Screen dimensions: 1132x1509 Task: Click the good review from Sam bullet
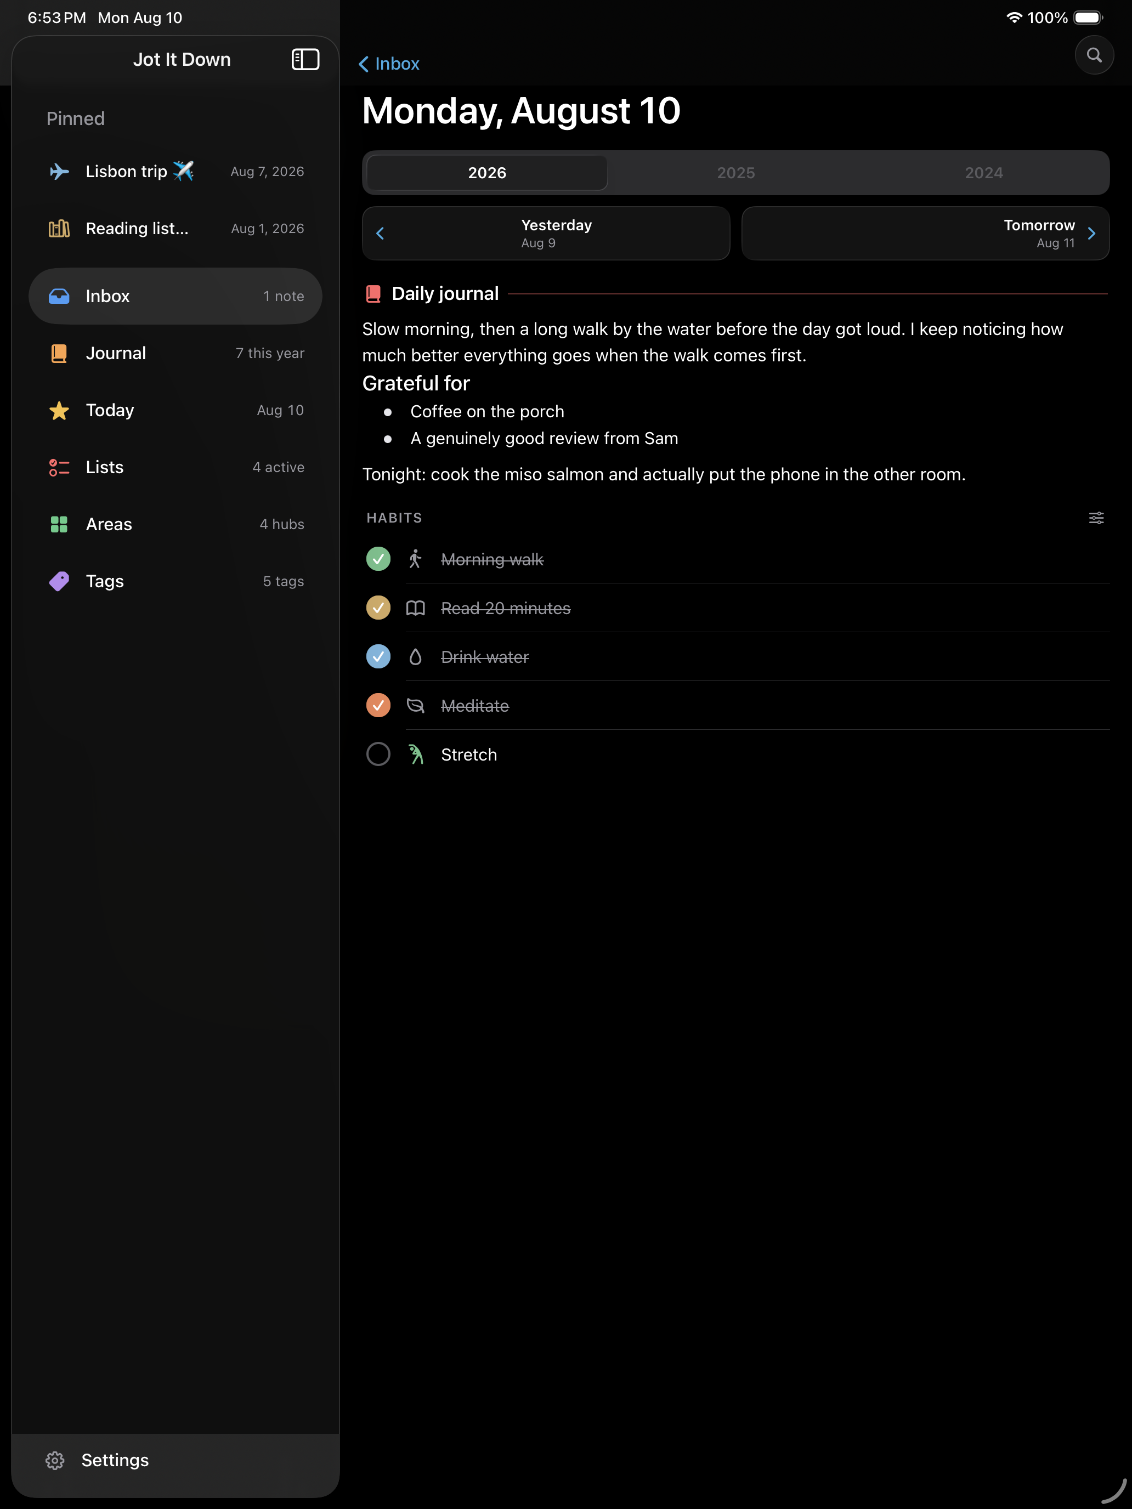click(545, 439)
